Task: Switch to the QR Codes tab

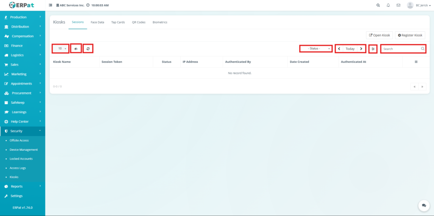Action: pyautogui.click(x=139, y=22)
